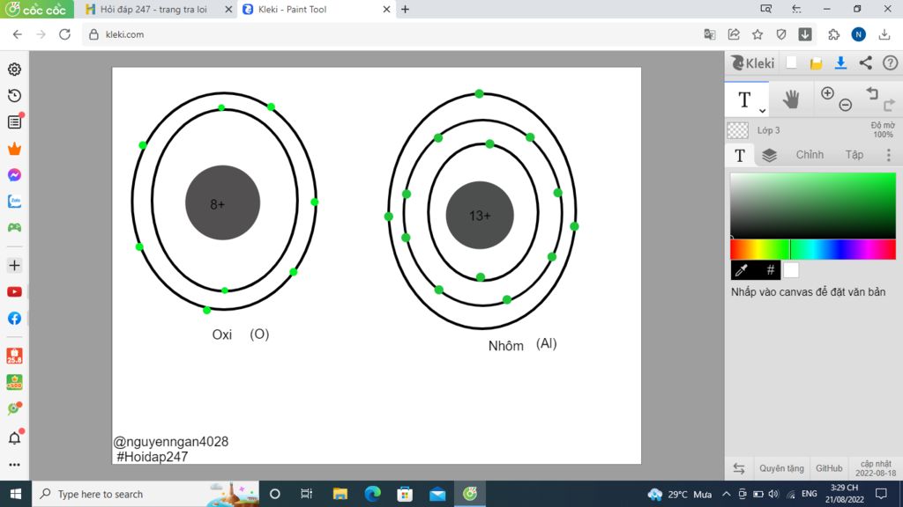Open Zalo from sidebar
The width and height of the screenshot is (903, 507).
(x=14, y=202)
